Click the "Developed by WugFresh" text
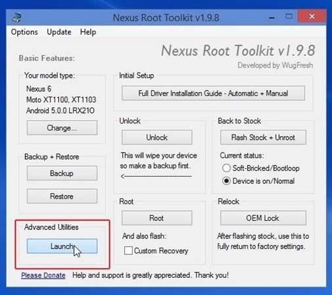Viewport: 332px width, 295px height. pos(275,65)
